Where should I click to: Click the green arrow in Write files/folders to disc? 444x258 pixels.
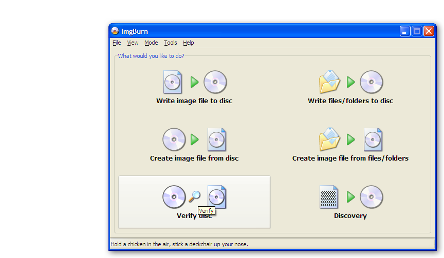click(350, 82)
